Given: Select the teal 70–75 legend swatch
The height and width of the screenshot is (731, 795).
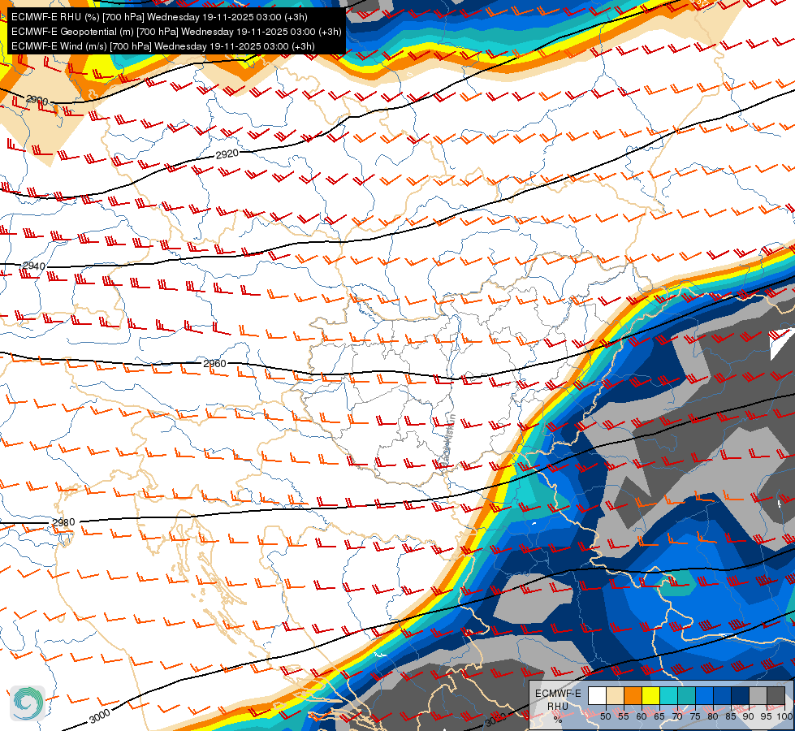Looking at the screenshot, I should 687,695.
